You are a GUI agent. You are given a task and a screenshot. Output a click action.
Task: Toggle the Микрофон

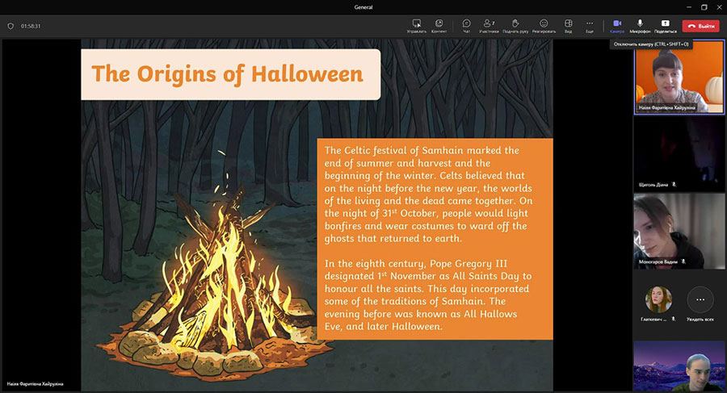pos(640,26)
